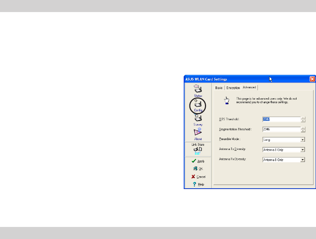The height and width of the screenshot is (239, 316).
Task: Select the Config sidebar icon
Action: point(198,104)
